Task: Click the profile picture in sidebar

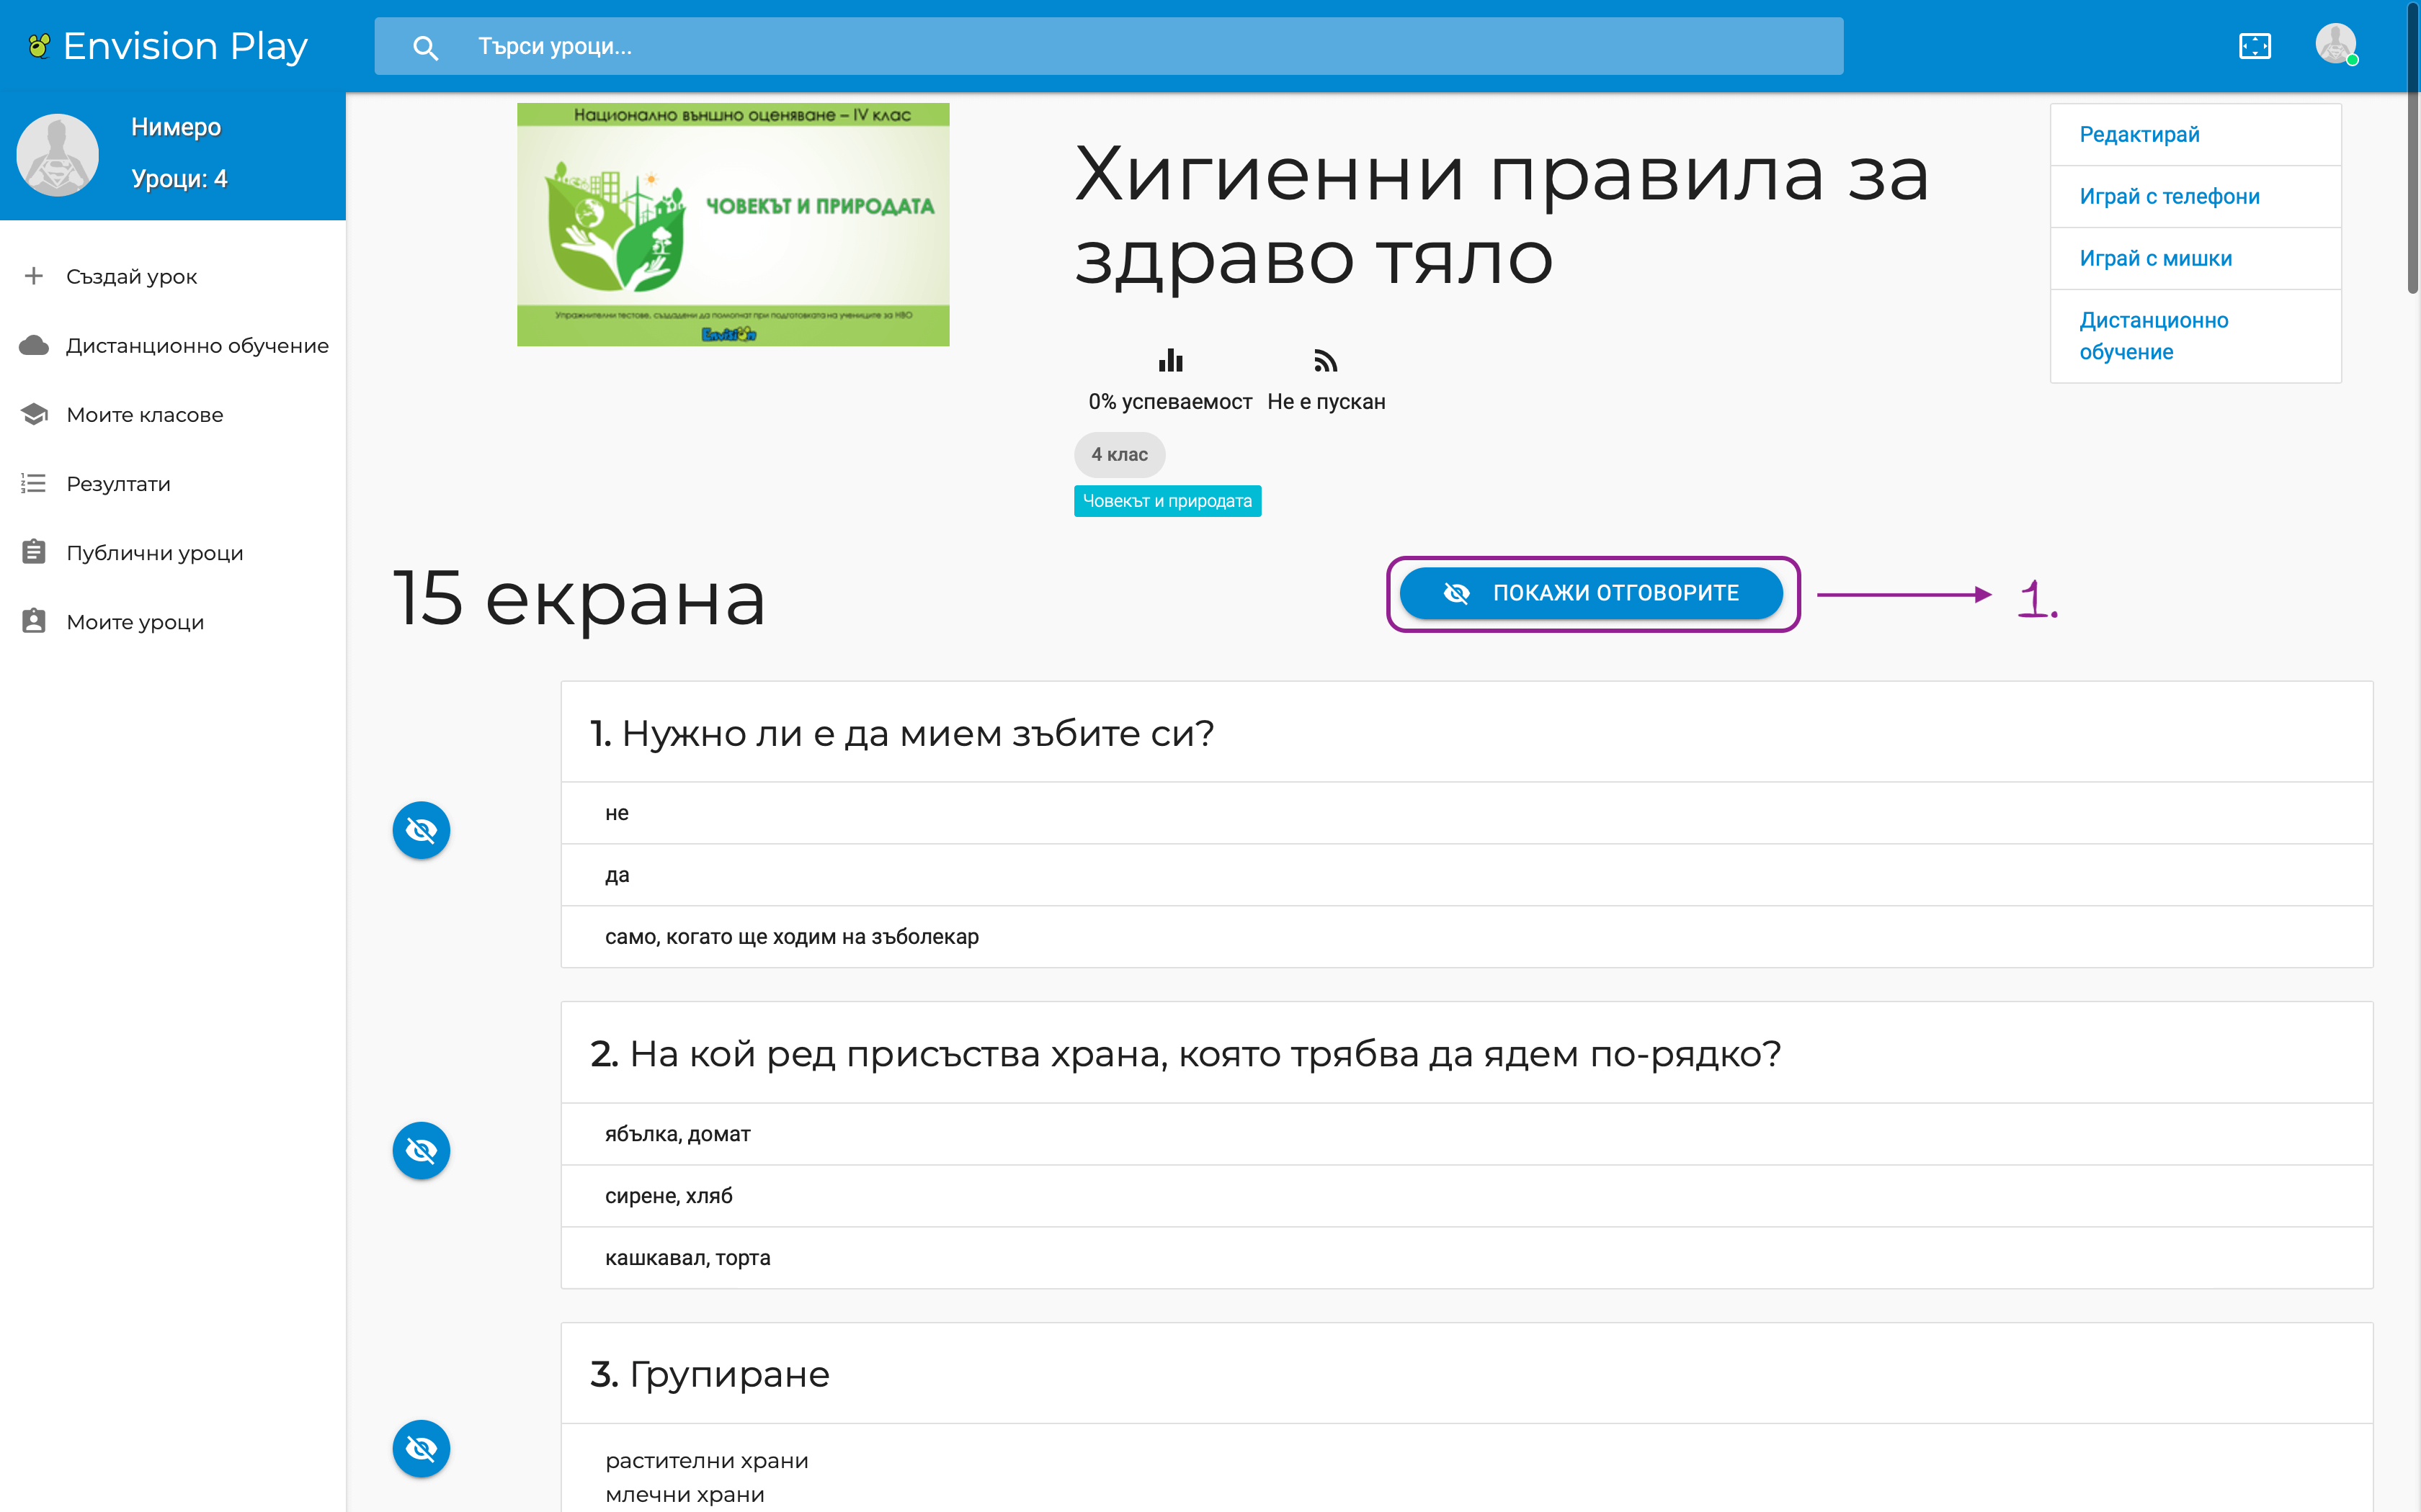Action: pyautogui.click(x=58, y=154)
